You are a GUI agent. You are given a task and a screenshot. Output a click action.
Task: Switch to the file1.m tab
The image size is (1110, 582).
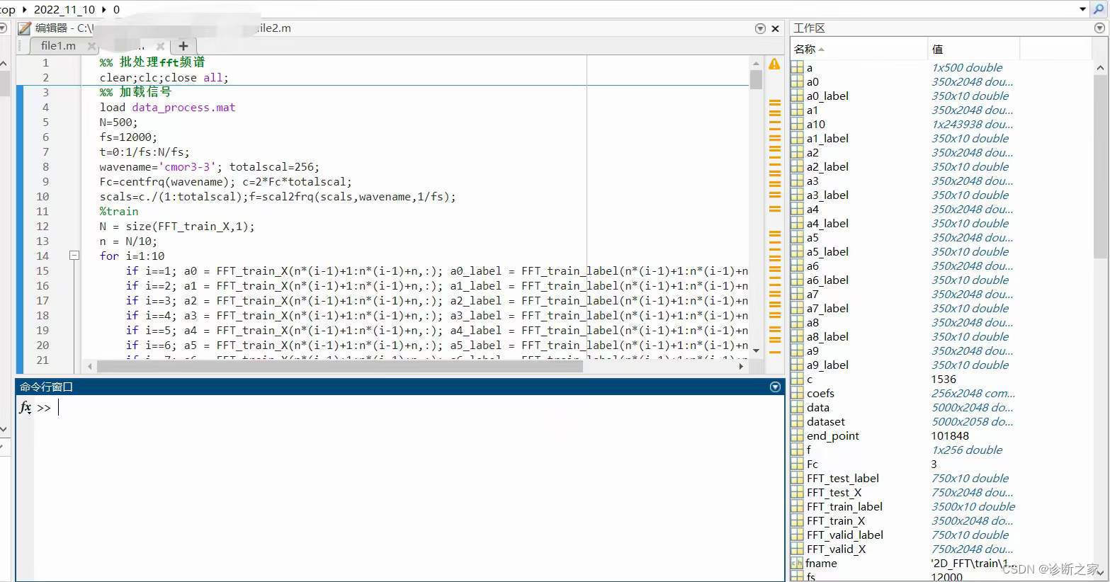(58, 45)
